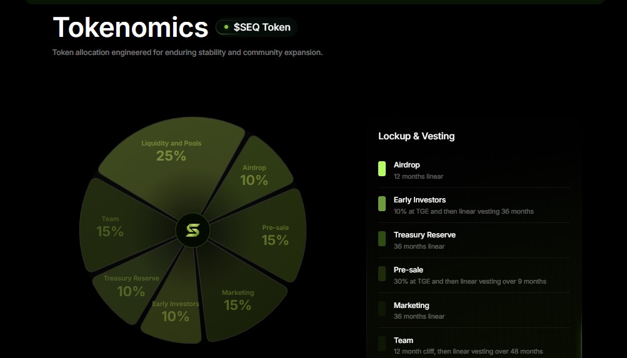
Task: Click '10% at TGE and then linear vesting 36 months'
Action: [463, 211]
